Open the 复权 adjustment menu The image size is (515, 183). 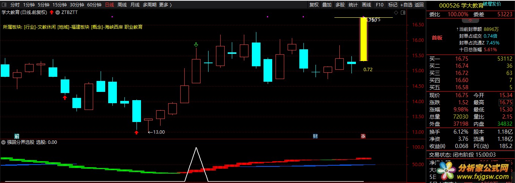coord(314,5)
